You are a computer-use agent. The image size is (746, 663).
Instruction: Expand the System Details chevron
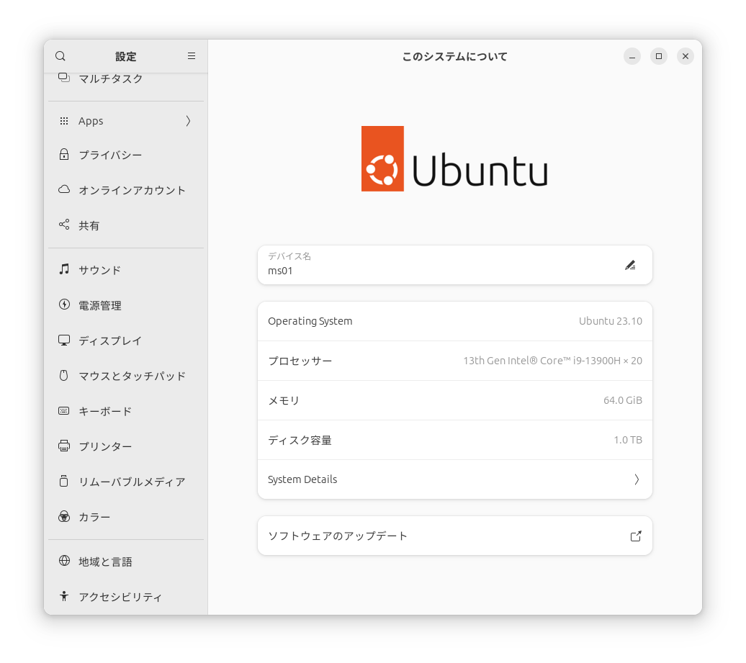tap(637, 479)
